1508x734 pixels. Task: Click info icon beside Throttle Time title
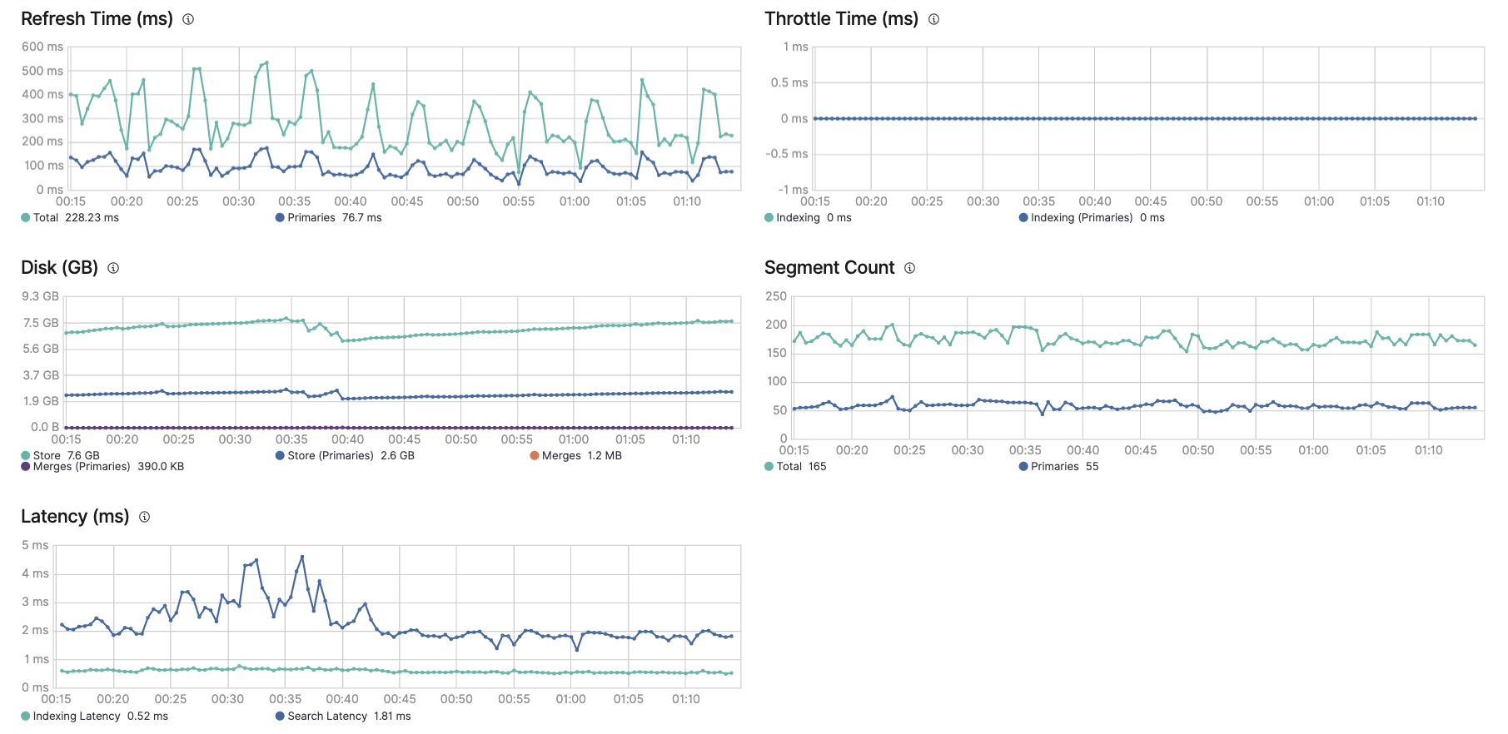(933, 19)
